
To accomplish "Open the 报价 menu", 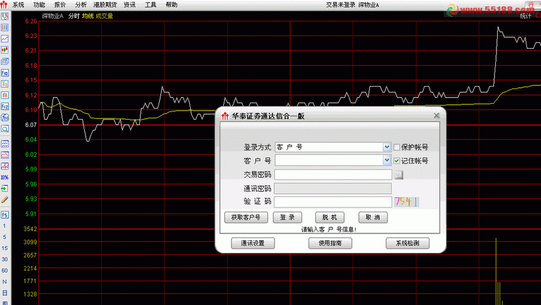I will (60, 5).
